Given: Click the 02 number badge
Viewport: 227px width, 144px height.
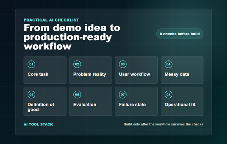Looking at the screenshot, I should [x=77, y=64].
